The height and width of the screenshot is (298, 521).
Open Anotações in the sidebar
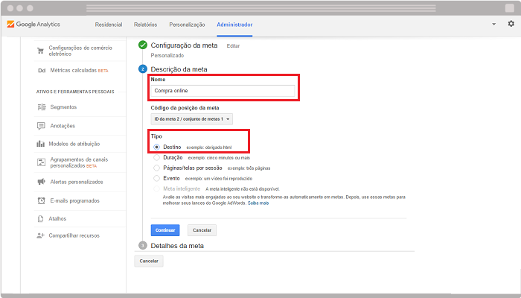click(63, 126)
